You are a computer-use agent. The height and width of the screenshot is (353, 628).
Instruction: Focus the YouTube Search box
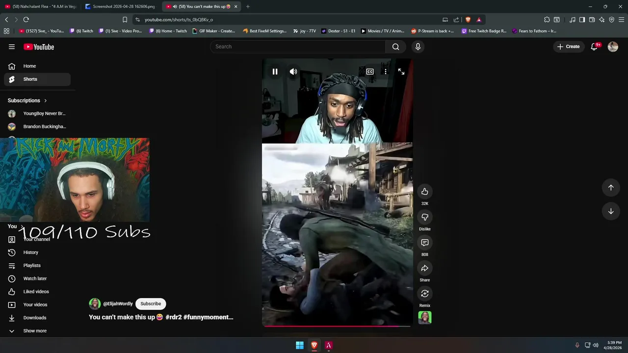(298, 47)
